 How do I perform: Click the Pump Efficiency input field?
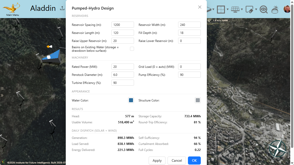[x=189, y=75]
